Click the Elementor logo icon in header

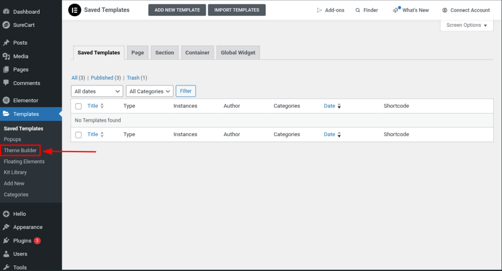click(x=75, y=10)
